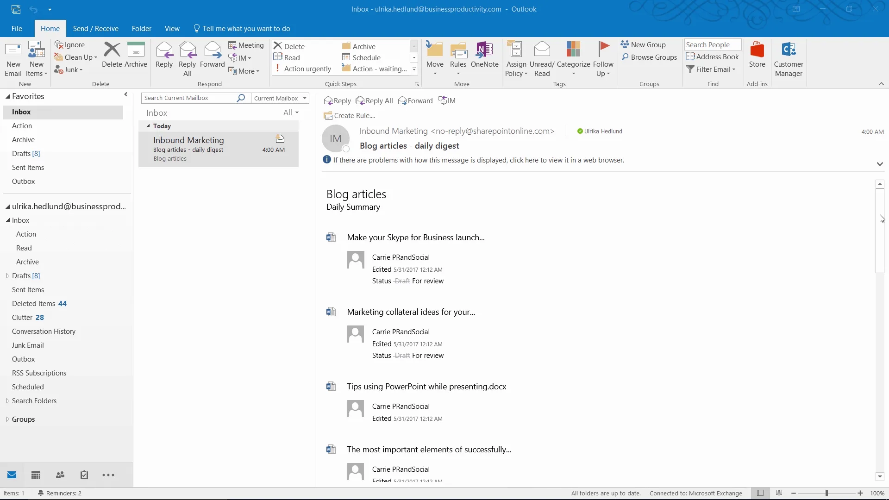The height and width of the screenshot is (500, 889).
Task: Click the Undo arrow in quick access toolbar
Action: click(x=33, y=9)
